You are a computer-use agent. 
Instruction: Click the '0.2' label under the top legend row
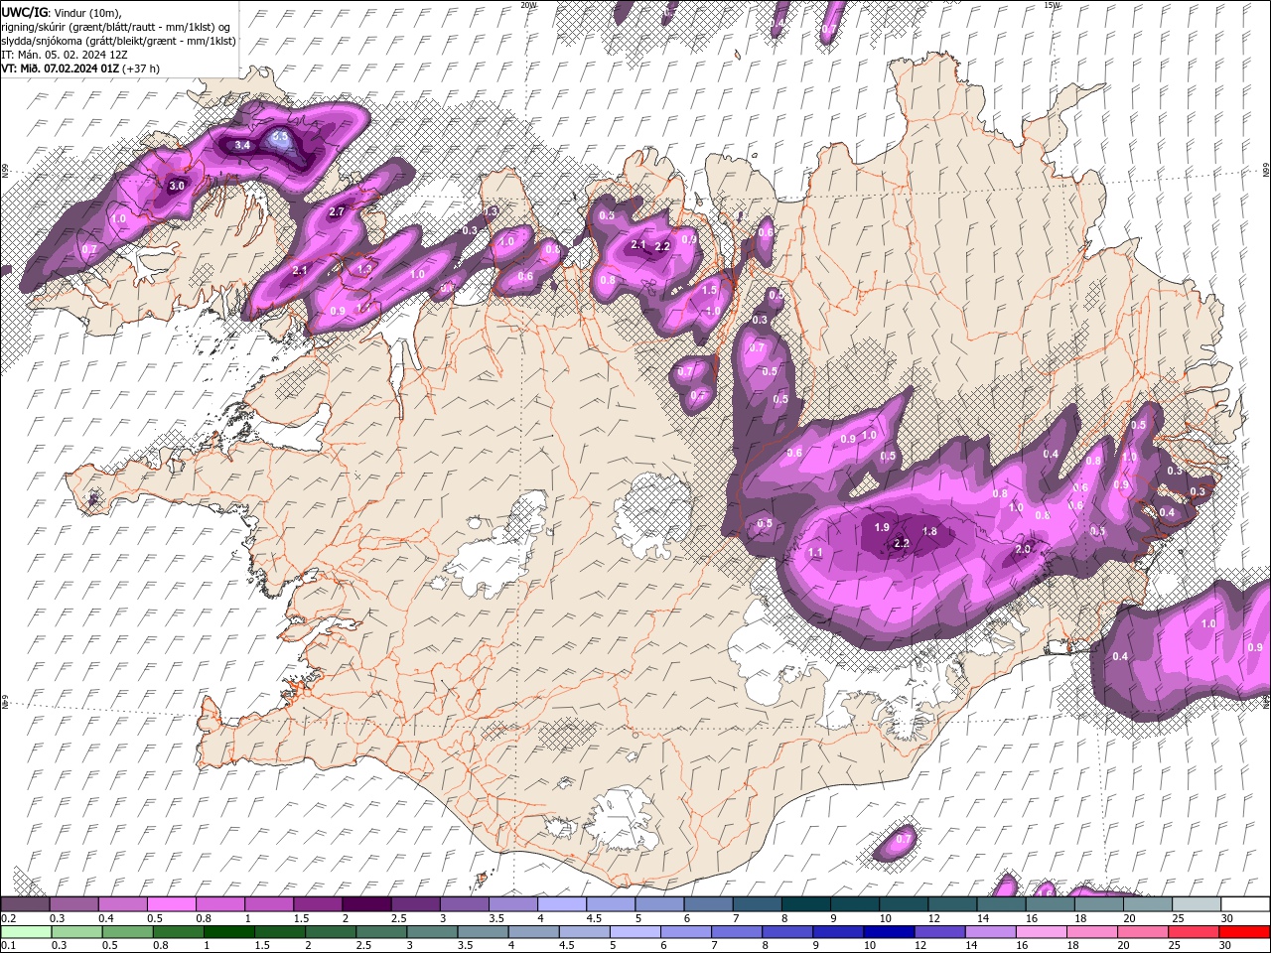coord(8,918)
